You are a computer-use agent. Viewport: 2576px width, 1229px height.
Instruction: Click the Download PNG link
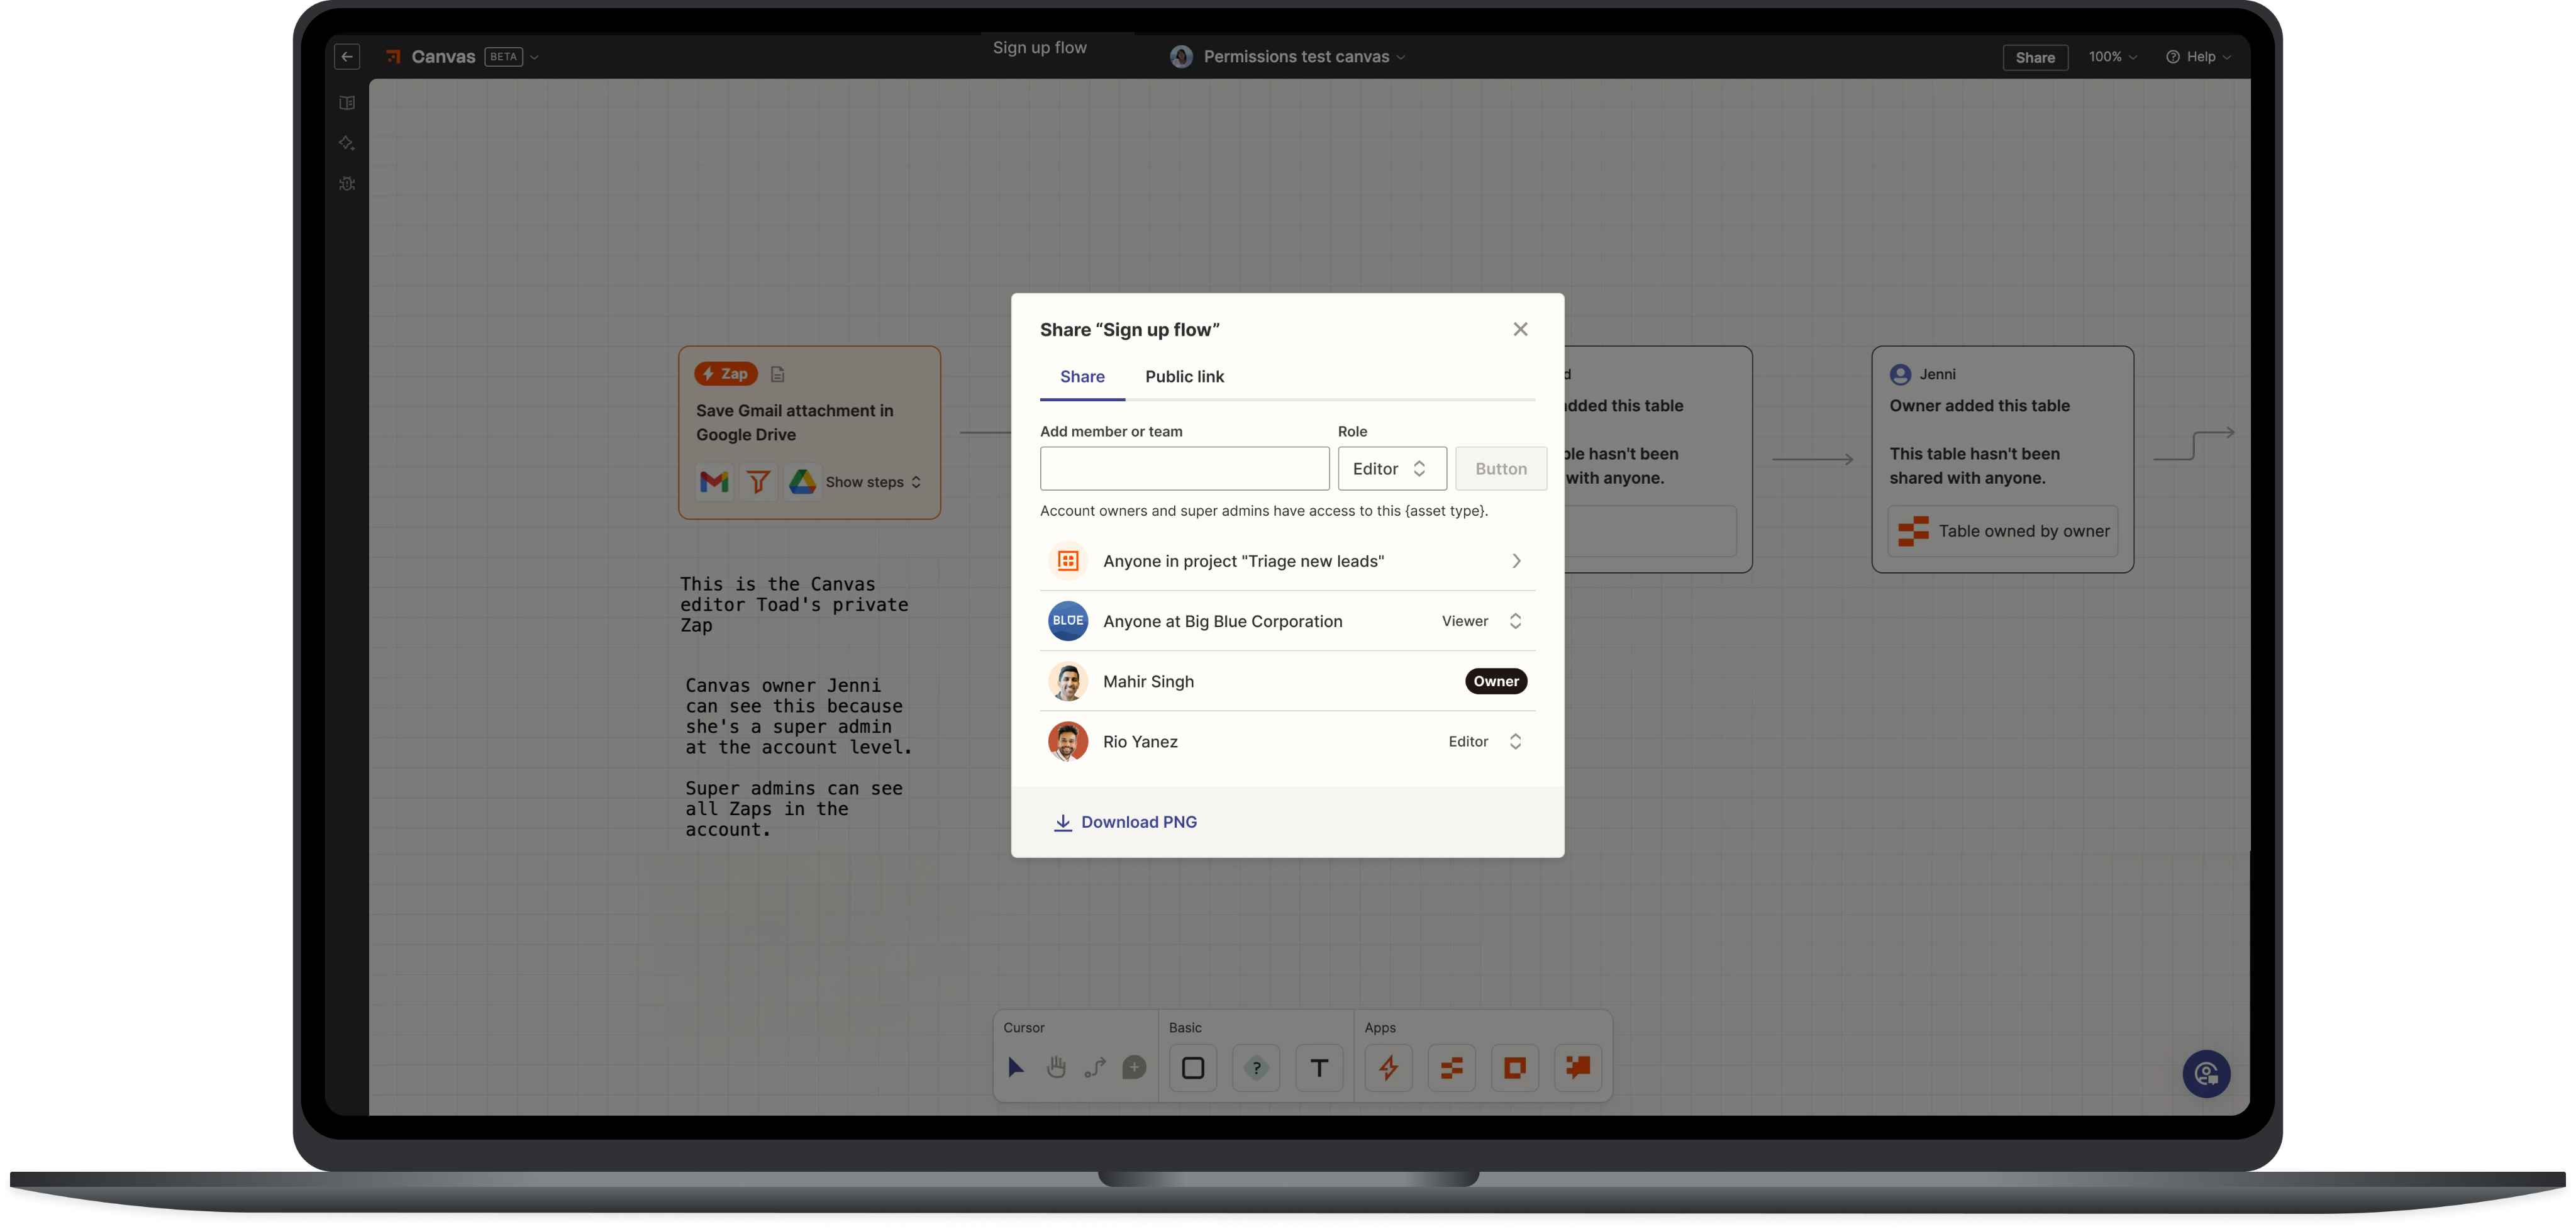pyautogui.click(x=1124, y=821)
